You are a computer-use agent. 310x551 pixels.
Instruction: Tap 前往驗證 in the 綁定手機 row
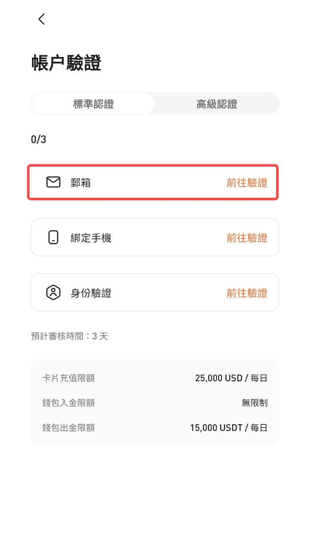tap(247, 238)
